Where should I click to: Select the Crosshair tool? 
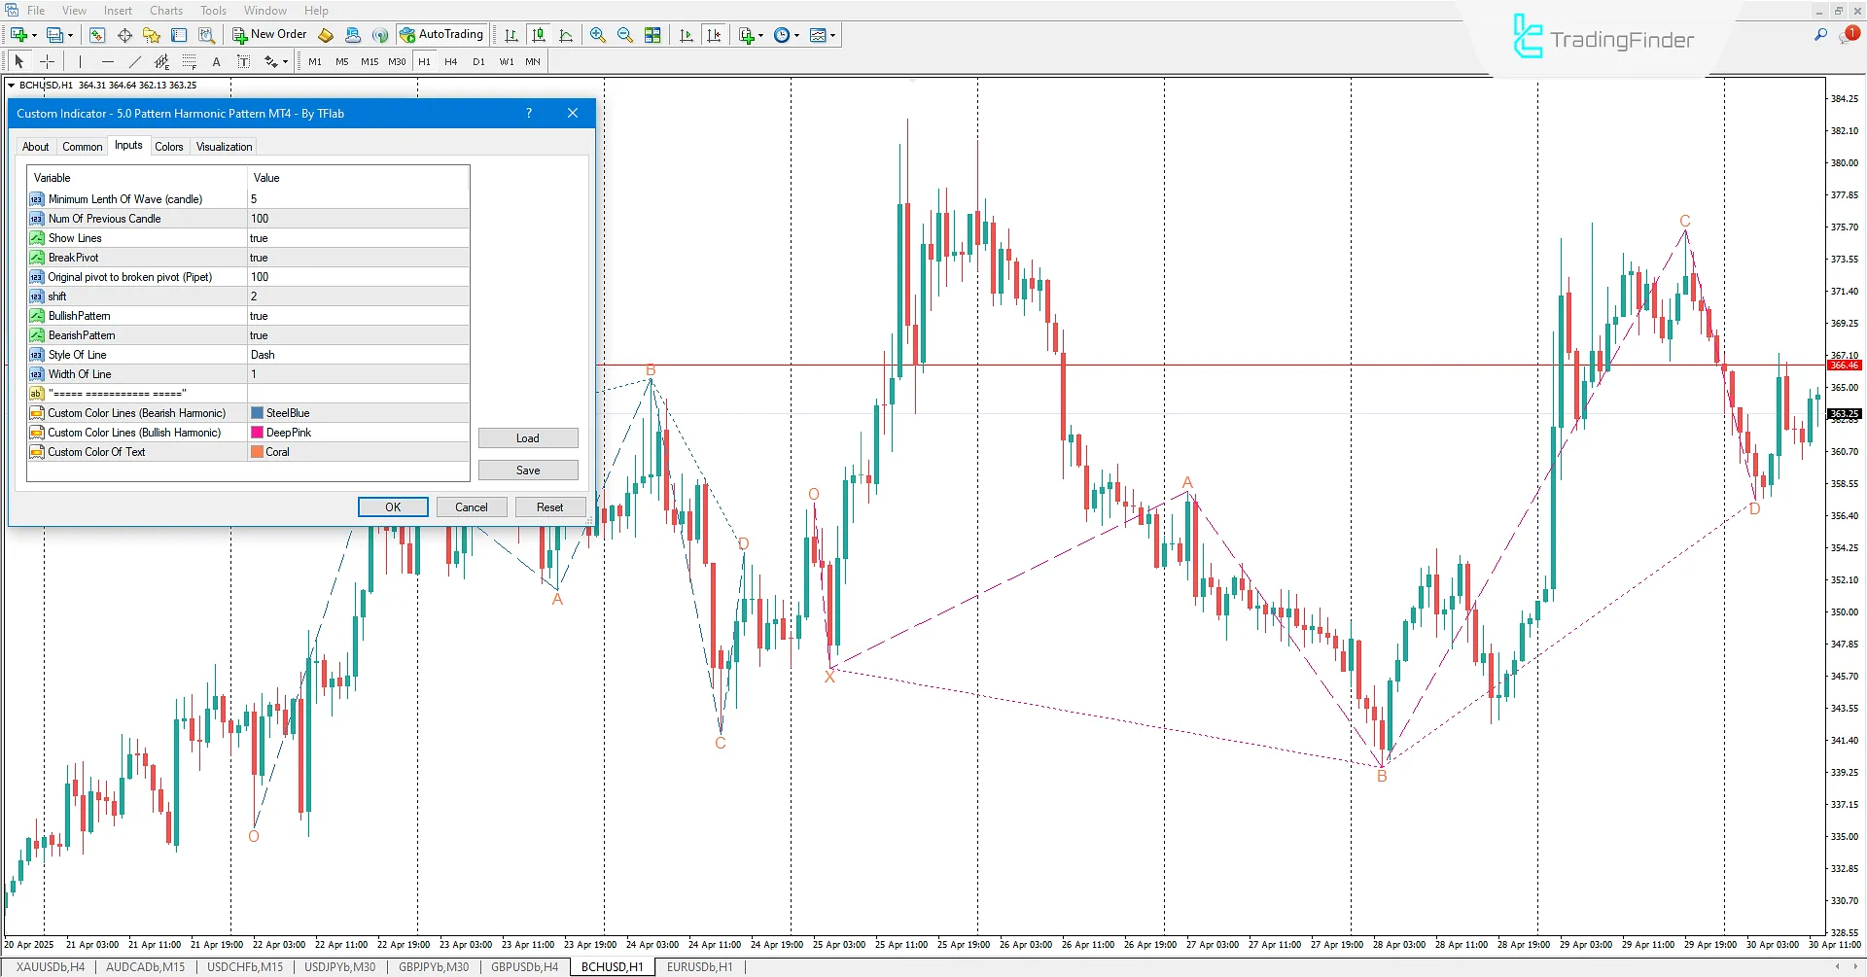[x=47, y=61]
